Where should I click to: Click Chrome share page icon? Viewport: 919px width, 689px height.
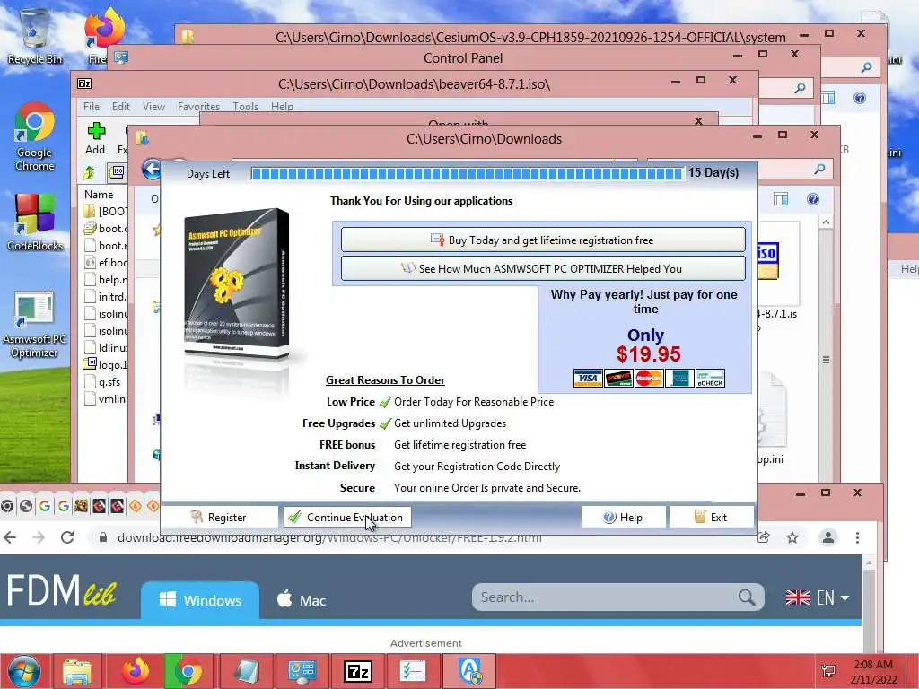pyautogui.click(x=763, y=536)
